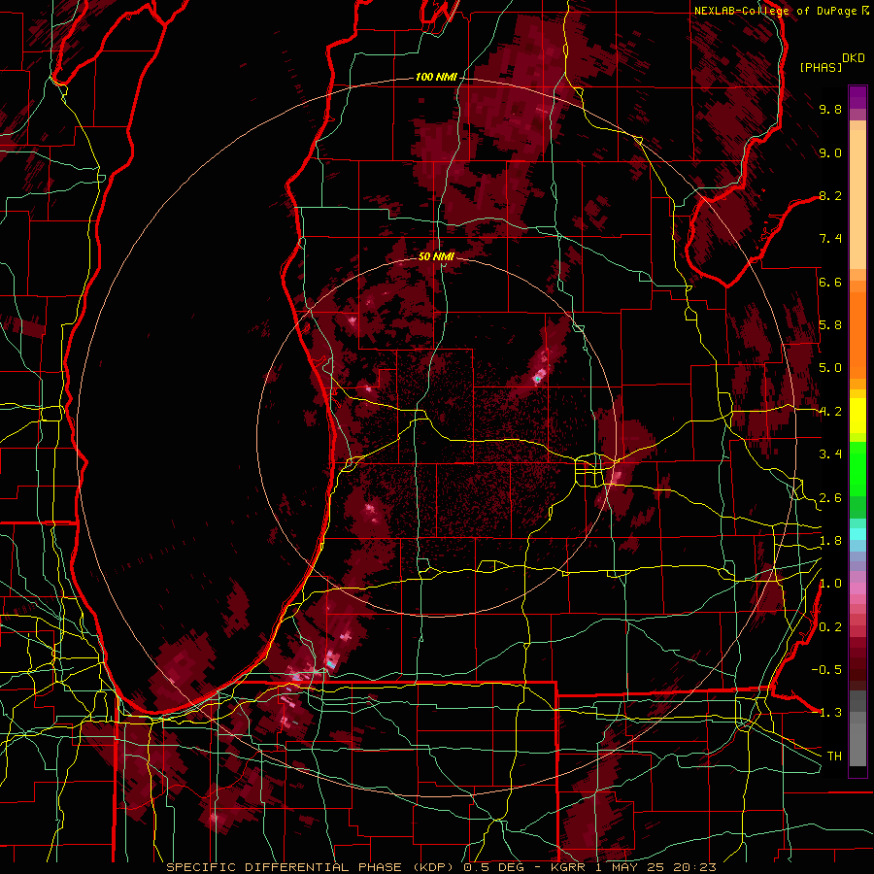The height and width of the screenshot is (874, 874).
Task: Pick the cyan segment of the color bar
Action: pyautogui.click(x=857, y=534)
